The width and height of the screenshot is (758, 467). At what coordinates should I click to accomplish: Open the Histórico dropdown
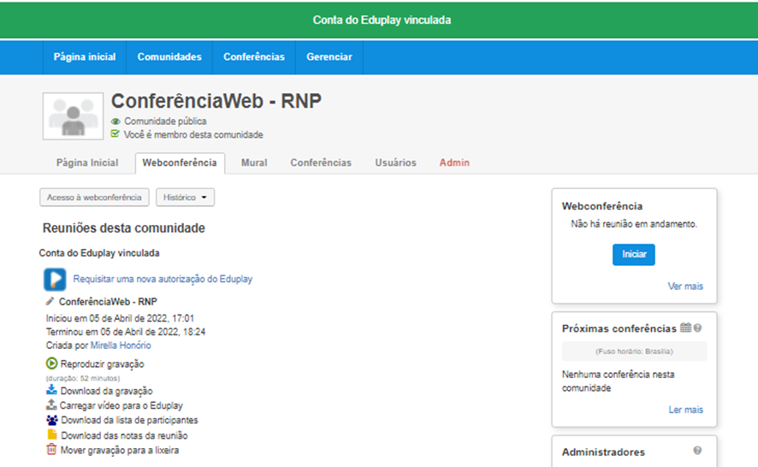185,198
